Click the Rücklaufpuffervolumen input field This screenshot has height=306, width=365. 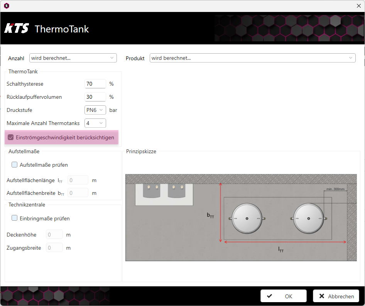[x=95, y=97]
